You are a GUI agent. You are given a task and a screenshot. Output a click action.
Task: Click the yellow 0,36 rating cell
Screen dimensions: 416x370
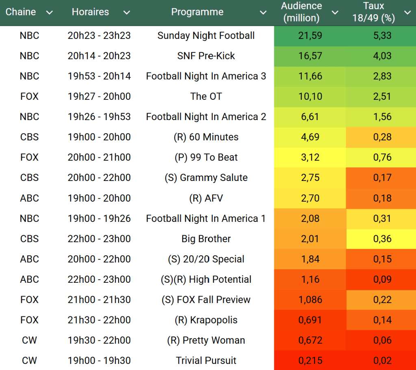[x=382, y=239]
